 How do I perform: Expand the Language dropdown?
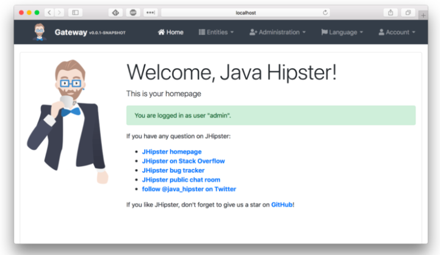tap(342, 32)
